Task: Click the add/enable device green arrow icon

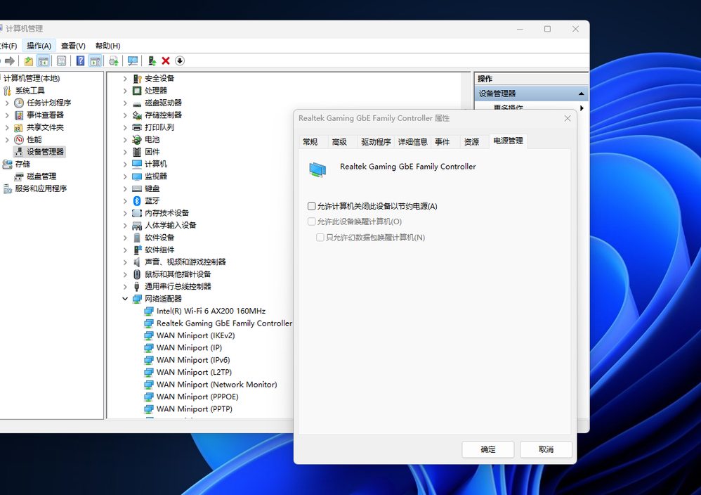Action: click(x=152, y=61)
